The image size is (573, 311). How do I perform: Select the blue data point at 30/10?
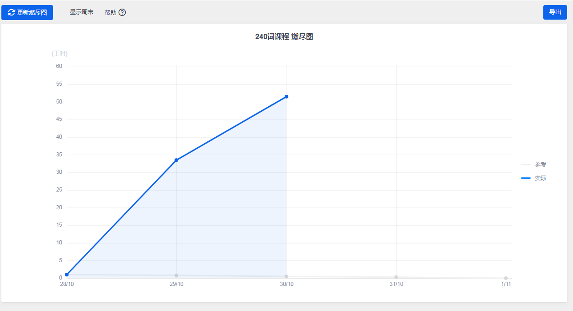[x=286, y=97]
